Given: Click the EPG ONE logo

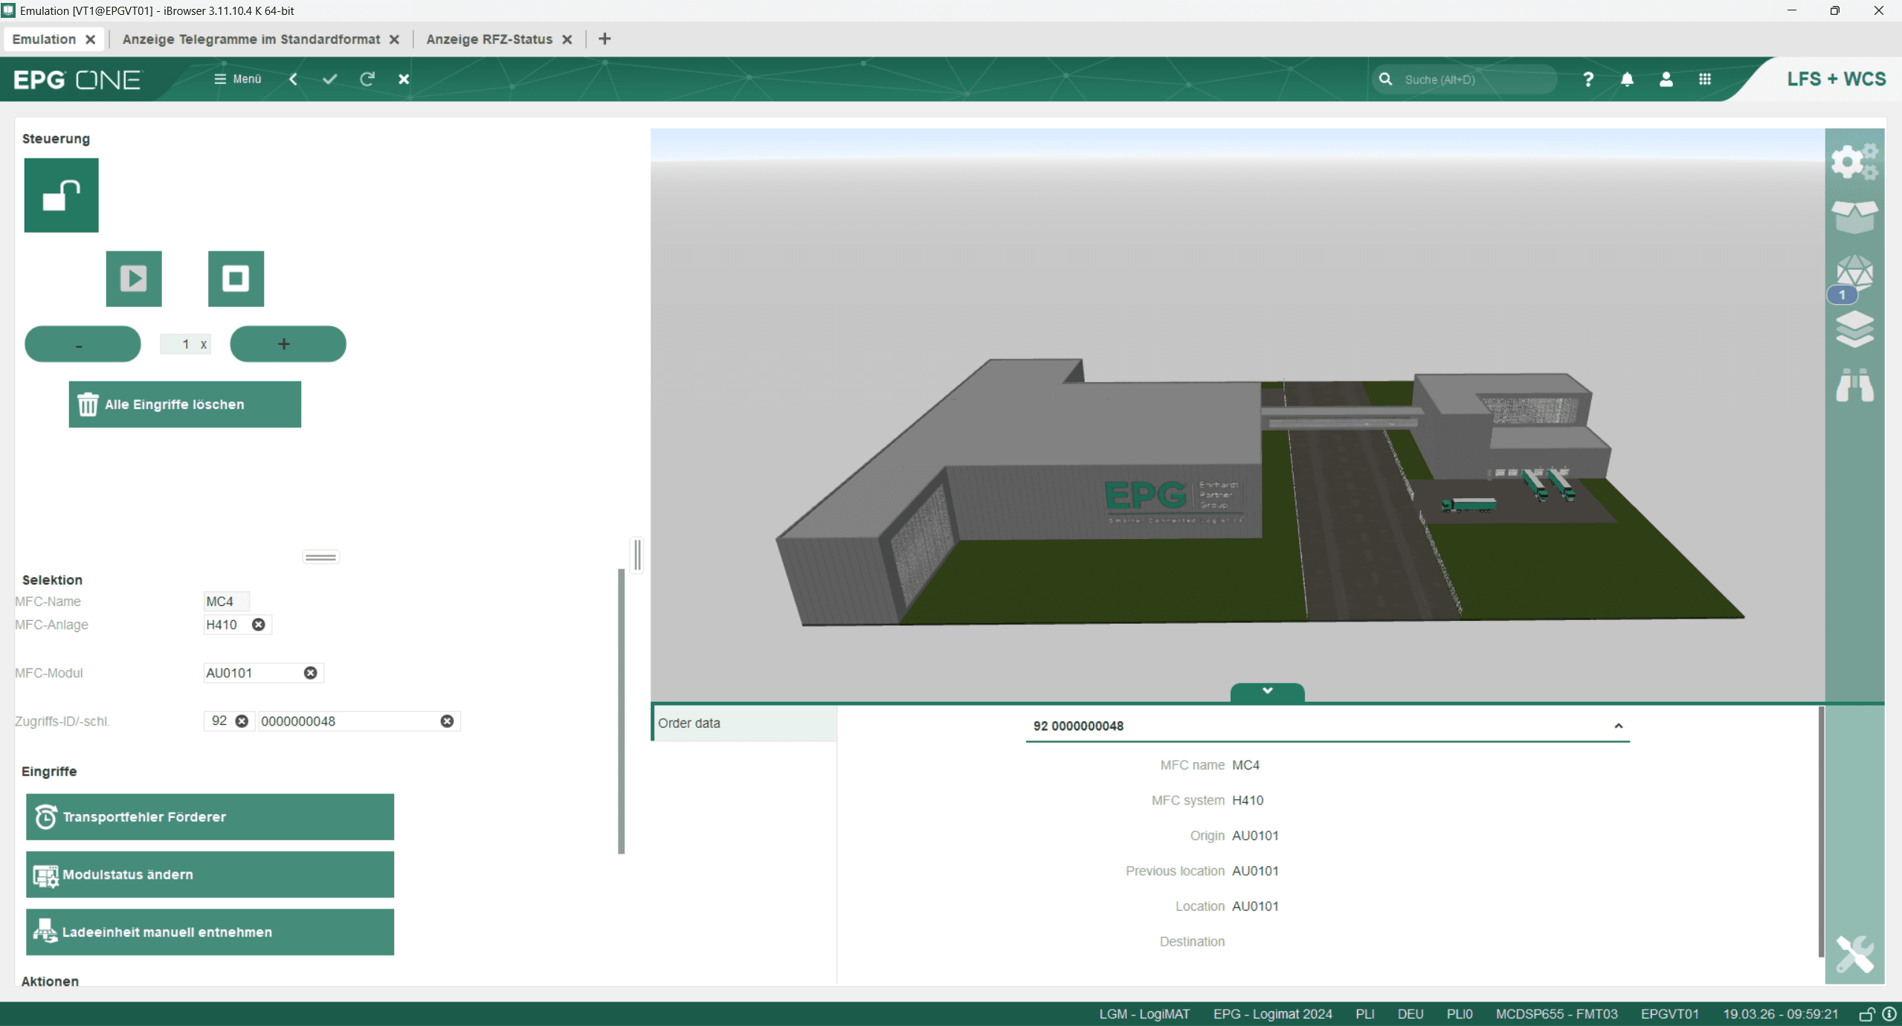Looking at the screenshot, I should pos(77,80).
